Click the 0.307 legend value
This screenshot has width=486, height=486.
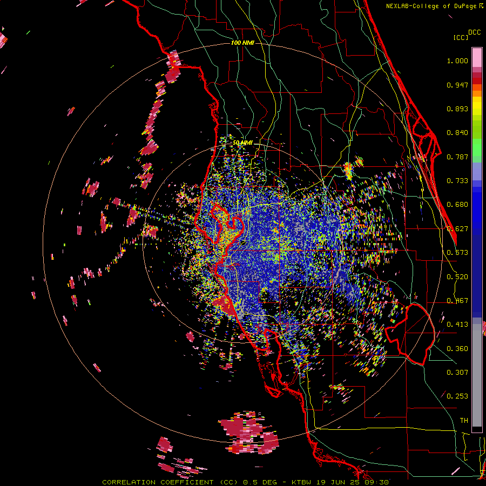457,372
